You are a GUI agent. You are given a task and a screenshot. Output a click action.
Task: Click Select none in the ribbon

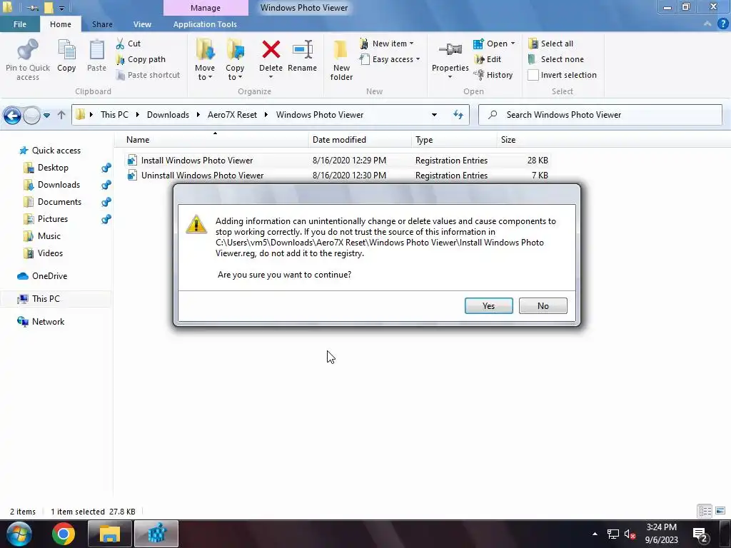click(555, 59)
